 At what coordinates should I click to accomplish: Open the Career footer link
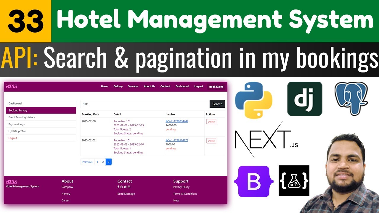65,201
